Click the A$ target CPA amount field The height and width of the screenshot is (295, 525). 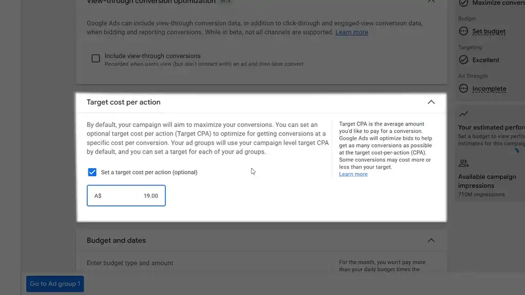126,196
